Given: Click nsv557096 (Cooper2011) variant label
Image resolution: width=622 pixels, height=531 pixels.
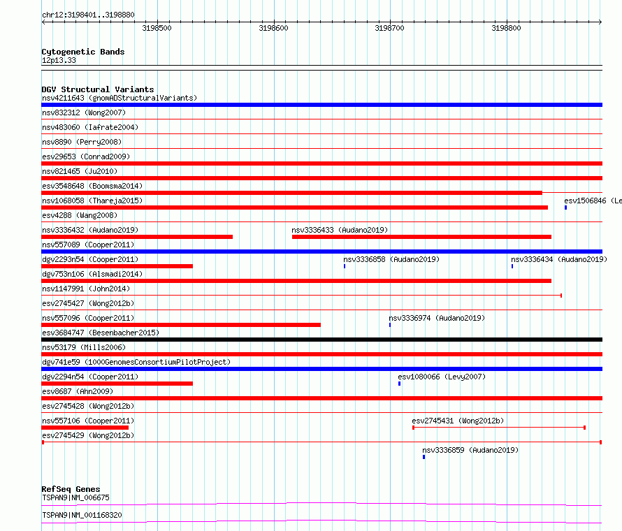Looking at the screenshot, I should (88, 318).
